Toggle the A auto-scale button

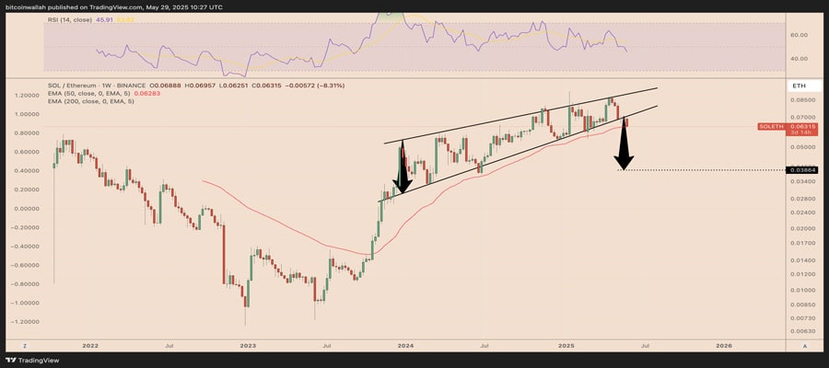[805, 345]
